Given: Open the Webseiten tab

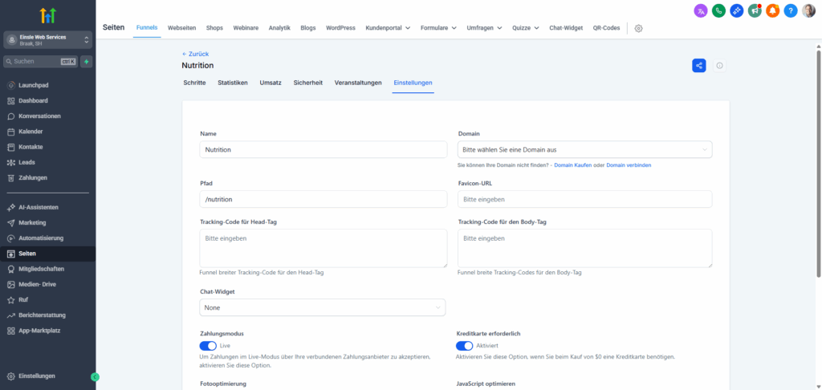Looking at the screenshot, I should coord(182,28).
